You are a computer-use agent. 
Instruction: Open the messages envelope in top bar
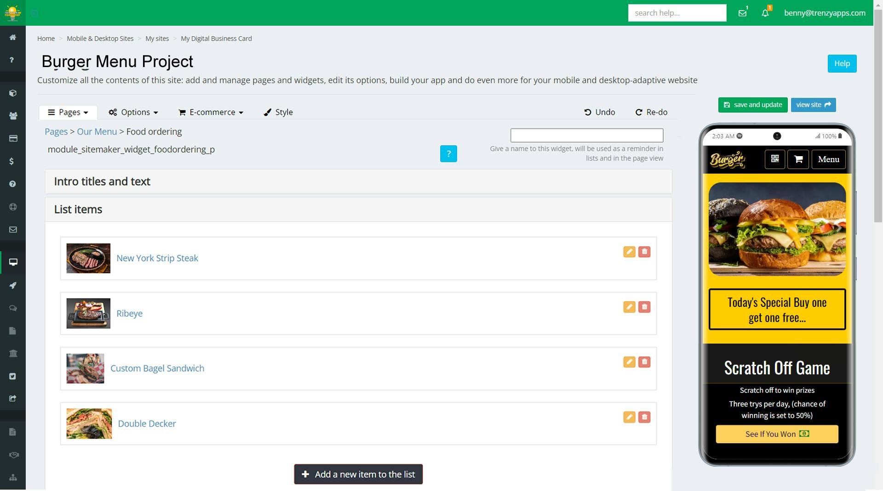(x=742, y=13)
